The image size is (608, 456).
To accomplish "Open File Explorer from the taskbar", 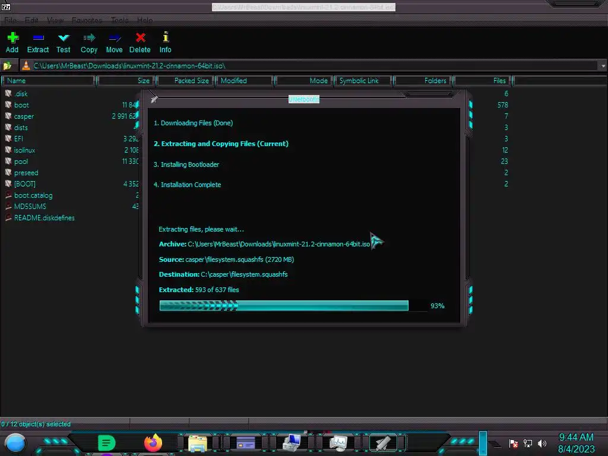I will (198, 443).
